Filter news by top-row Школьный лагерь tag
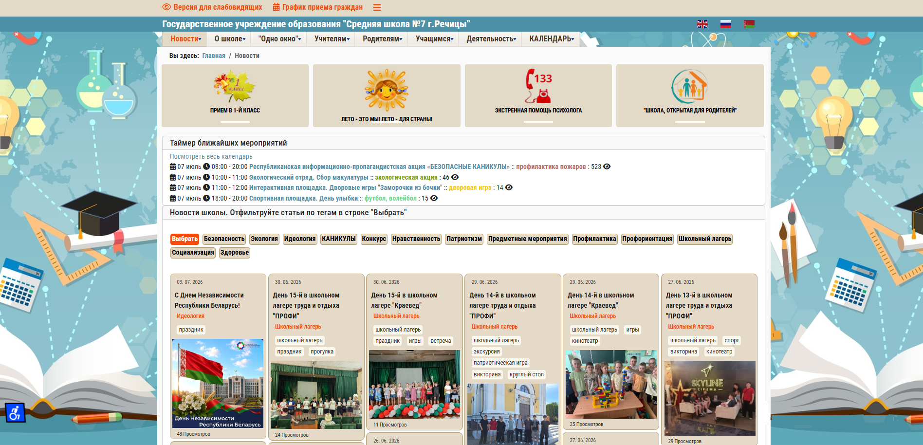The height and width of the screenshot is (445, 923). pyautogui.click(x=705, y=239)
